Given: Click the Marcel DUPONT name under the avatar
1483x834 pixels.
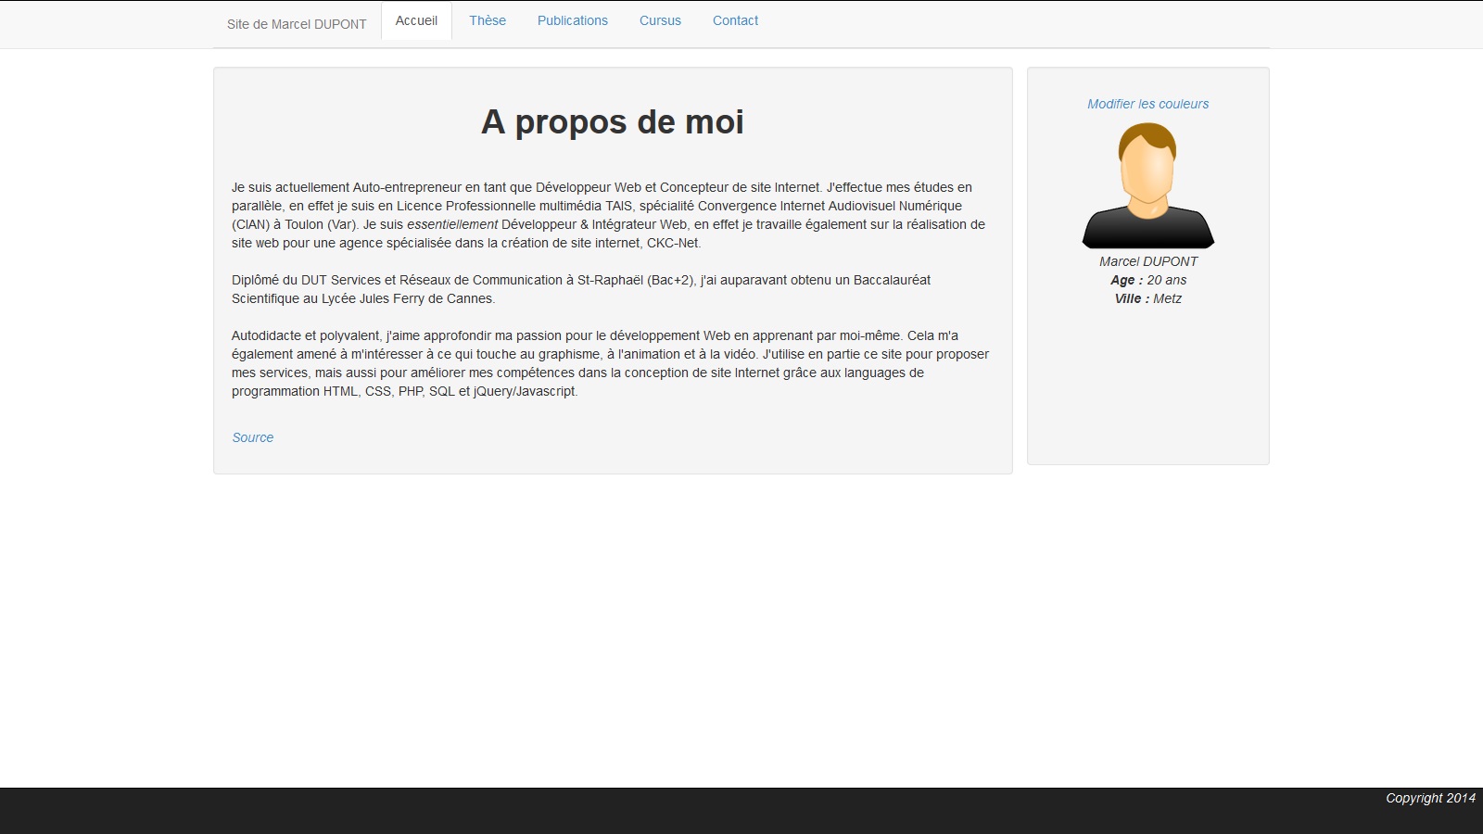Looking at the screenshot, I should [x=1147, y=261].
